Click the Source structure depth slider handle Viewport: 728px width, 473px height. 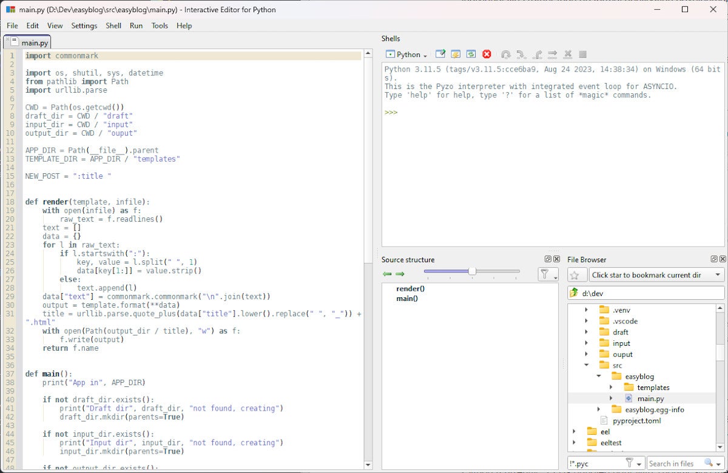pos(472,271)
